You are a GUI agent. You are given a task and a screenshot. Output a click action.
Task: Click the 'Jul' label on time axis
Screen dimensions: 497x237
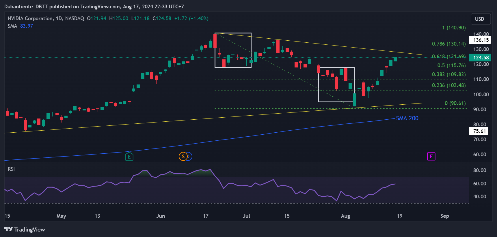click(246, 216)
